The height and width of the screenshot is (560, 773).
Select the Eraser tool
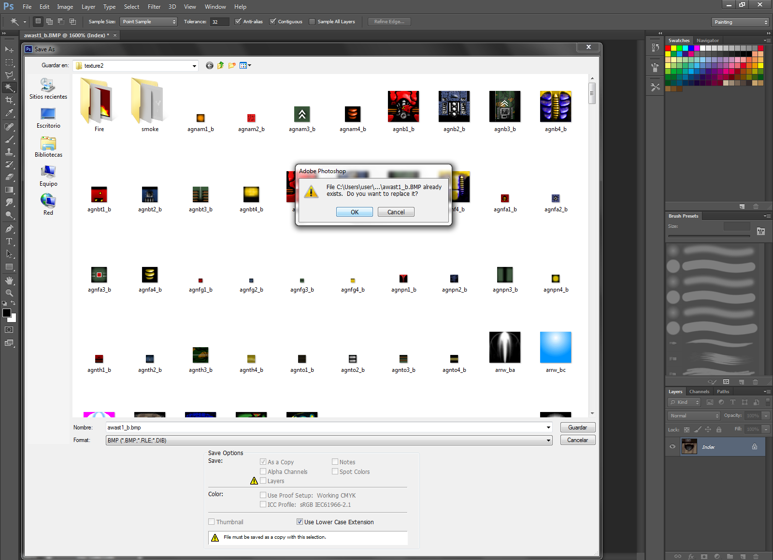[x=9, y=177]
